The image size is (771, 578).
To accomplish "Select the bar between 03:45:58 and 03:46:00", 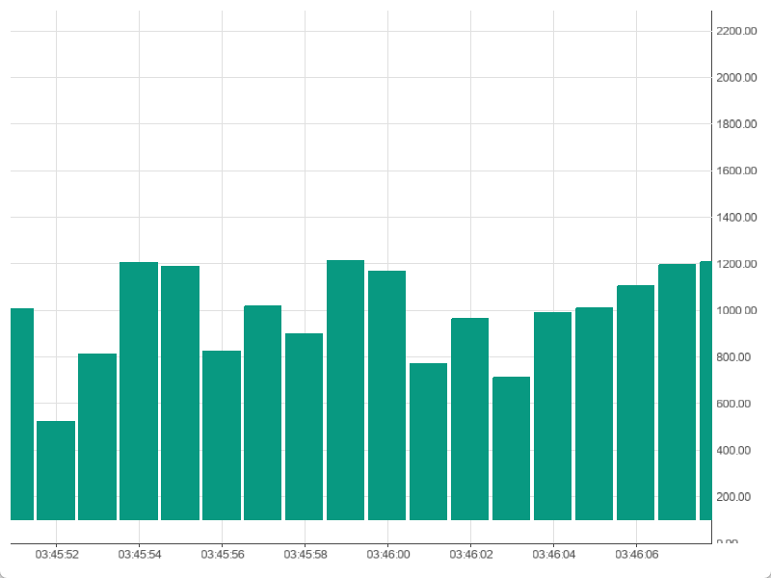I will click(345, 389).
